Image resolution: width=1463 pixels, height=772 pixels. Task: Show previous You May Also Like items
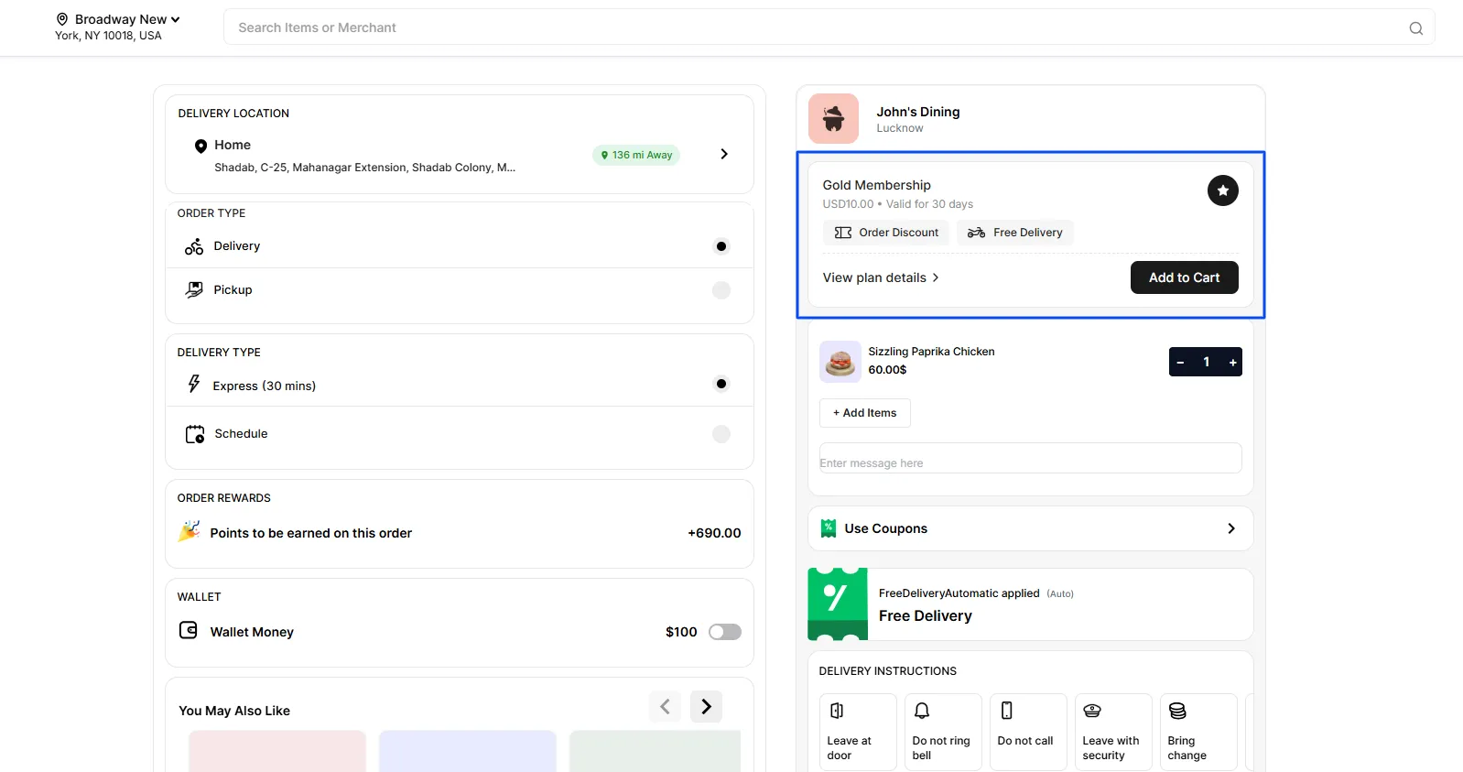[665, 707]
